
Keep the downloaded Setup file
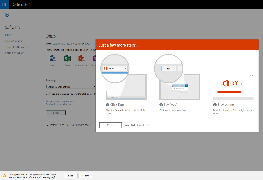click(71, 176)
